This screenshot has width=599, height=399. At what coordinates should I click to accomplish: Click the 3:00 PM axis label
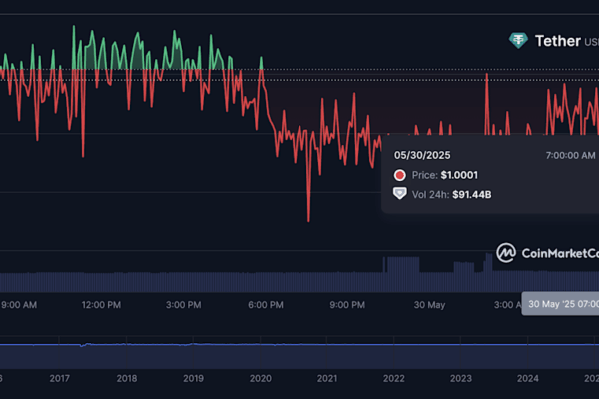[x=183, y=305]
